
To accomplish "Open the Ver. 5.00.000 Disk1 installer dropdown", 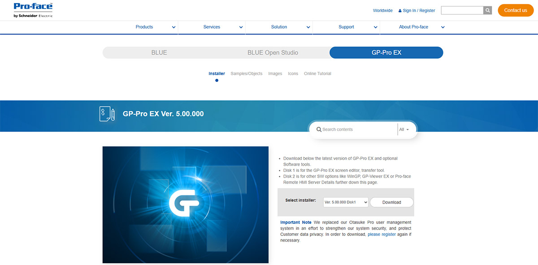I will click(346, 202).
